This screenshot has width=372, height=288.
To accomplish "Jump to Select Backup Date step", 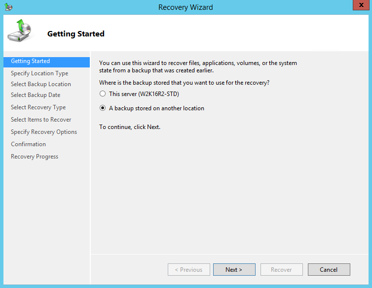I will (36, 95).
